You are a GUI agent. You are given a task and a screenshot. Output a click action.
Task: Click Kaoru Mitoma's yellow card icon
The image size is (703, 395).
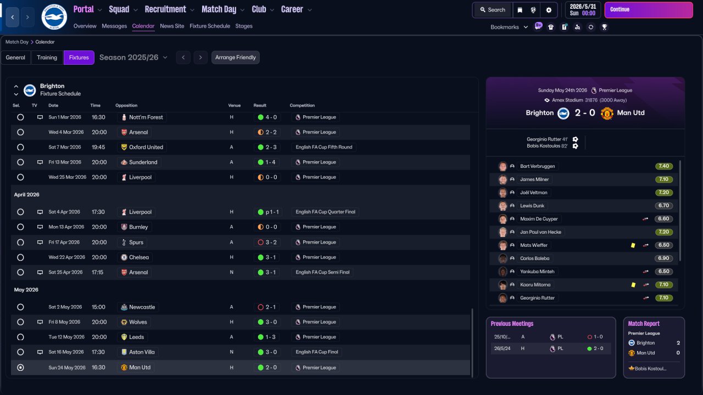pos(633,285)
